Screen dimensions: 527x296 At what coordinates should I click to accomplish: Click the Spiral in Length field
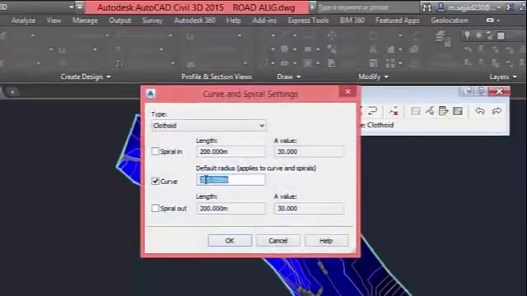[x=231, y=151]
